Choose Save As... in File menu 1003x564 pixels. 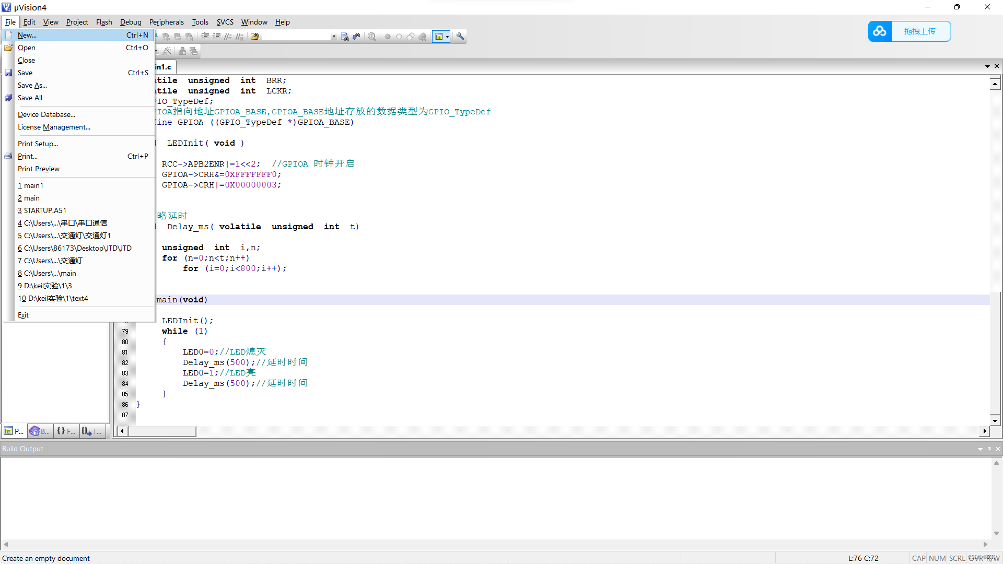point(32,85)
